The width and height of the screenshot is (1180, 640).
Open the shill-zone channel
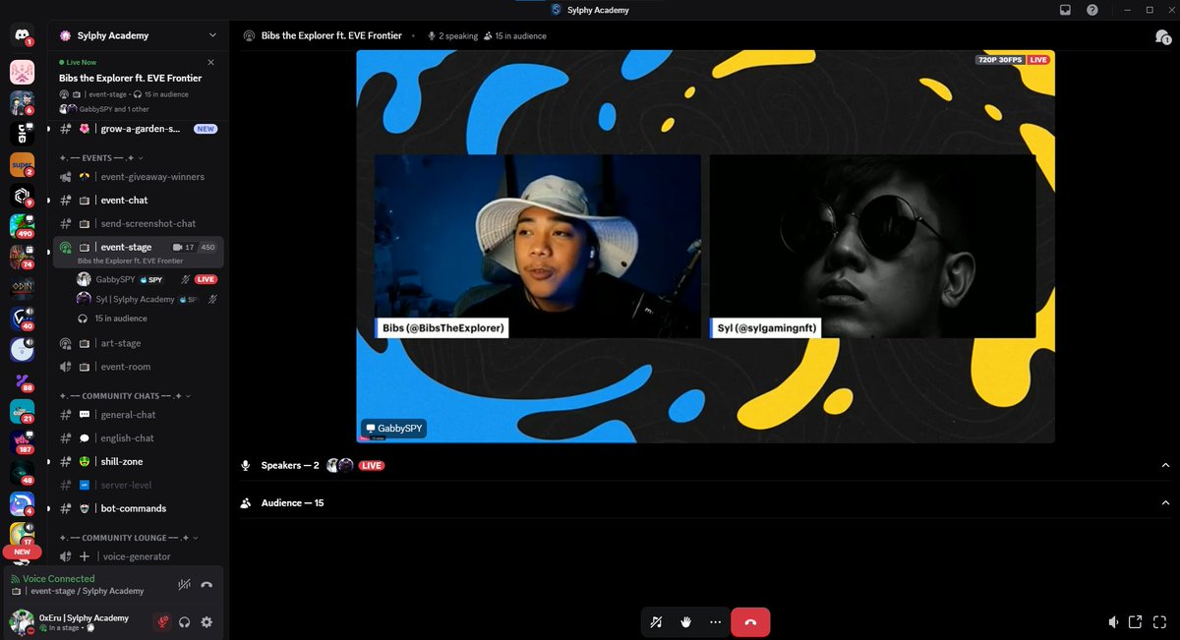pos(139,462)
